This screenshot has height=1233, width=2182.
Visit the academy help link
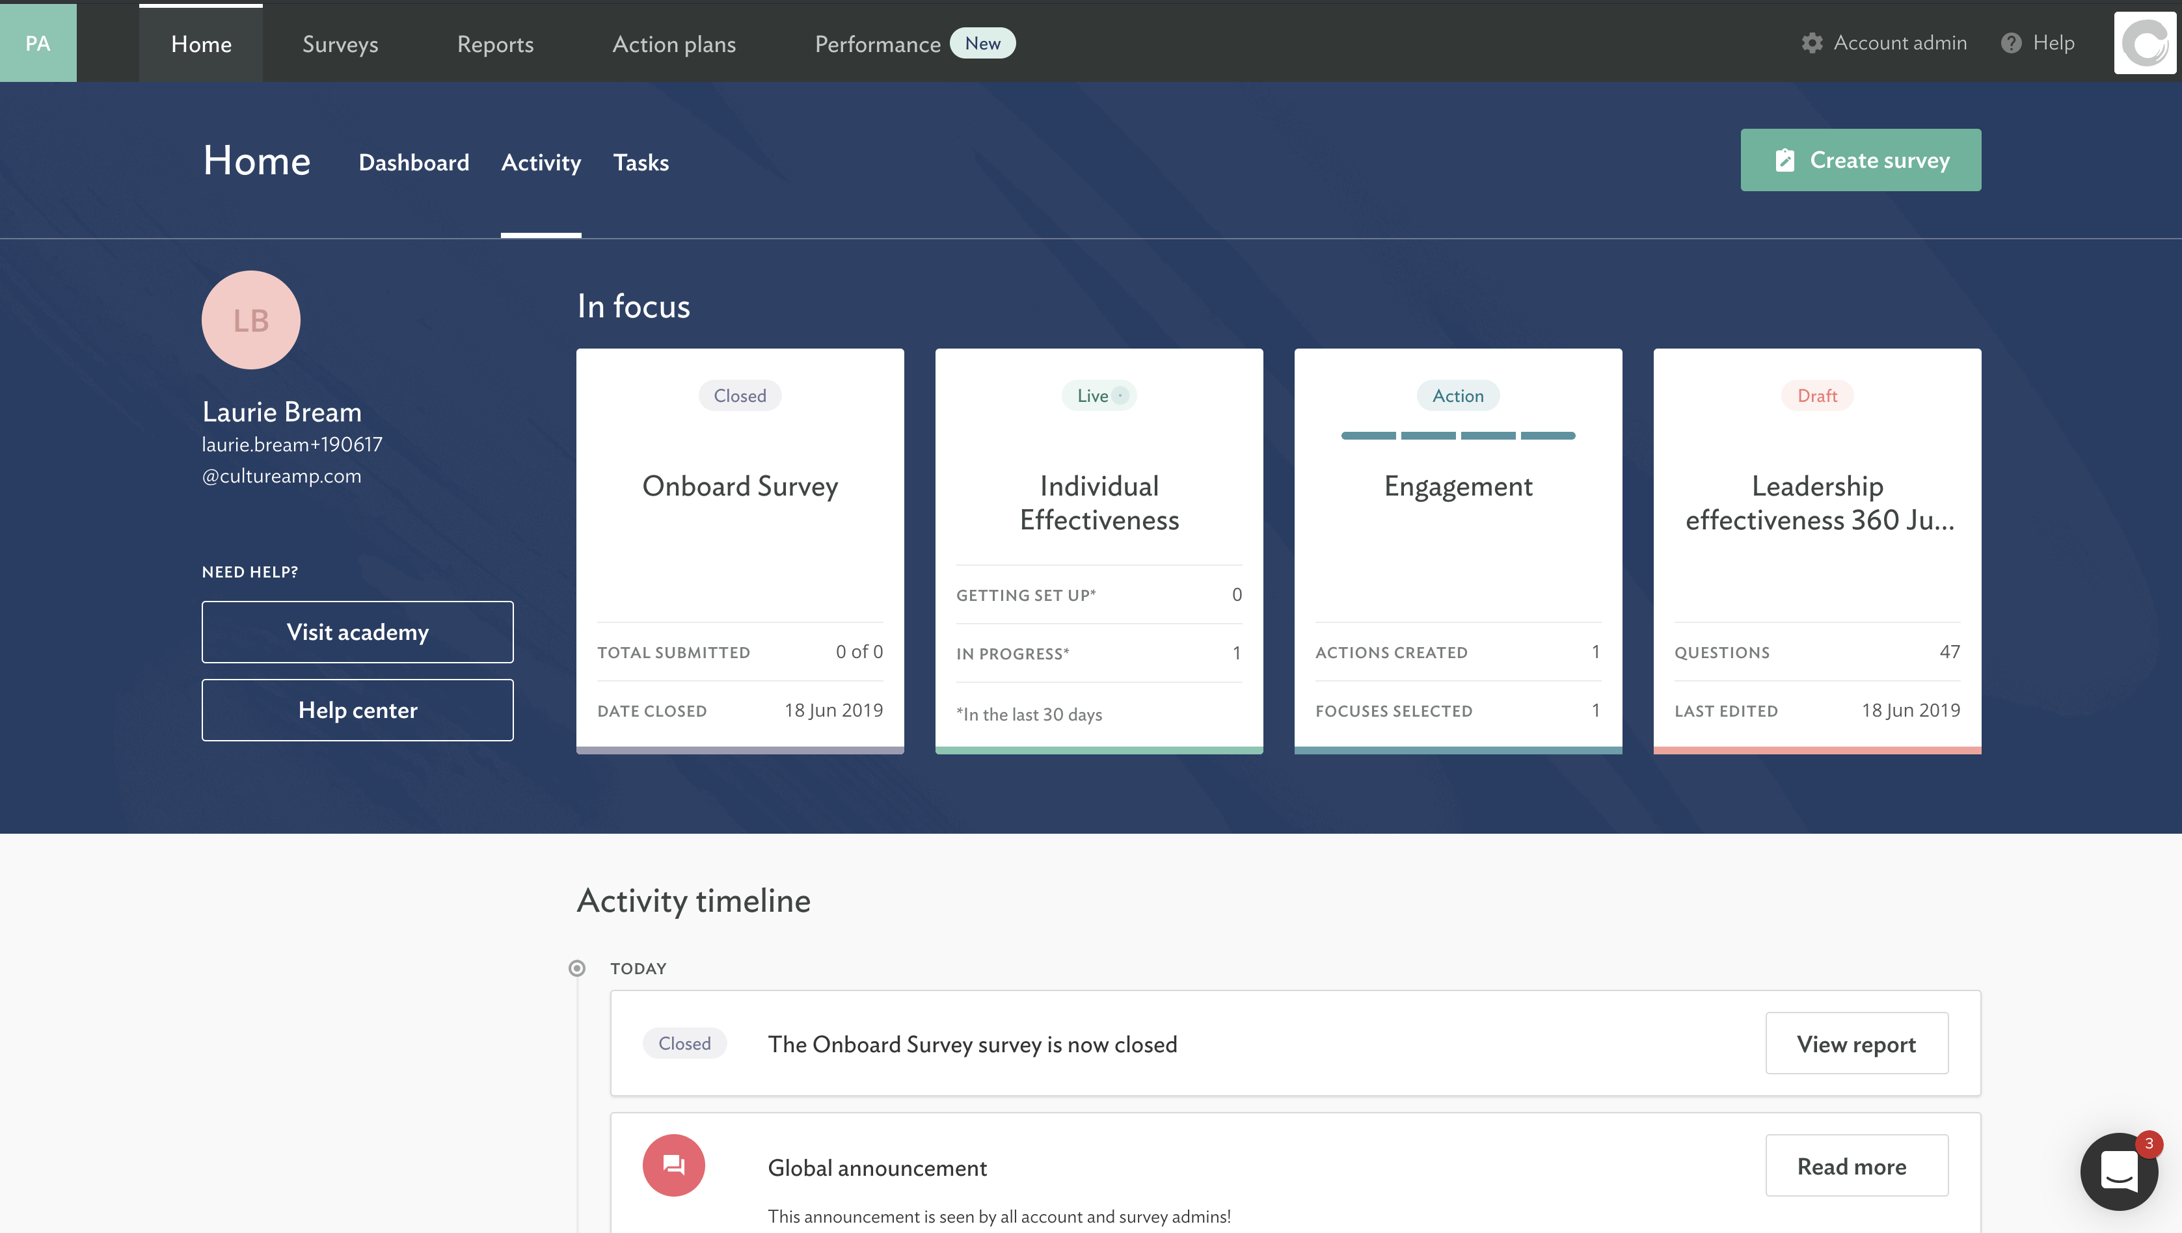click(x=357, y=631)
